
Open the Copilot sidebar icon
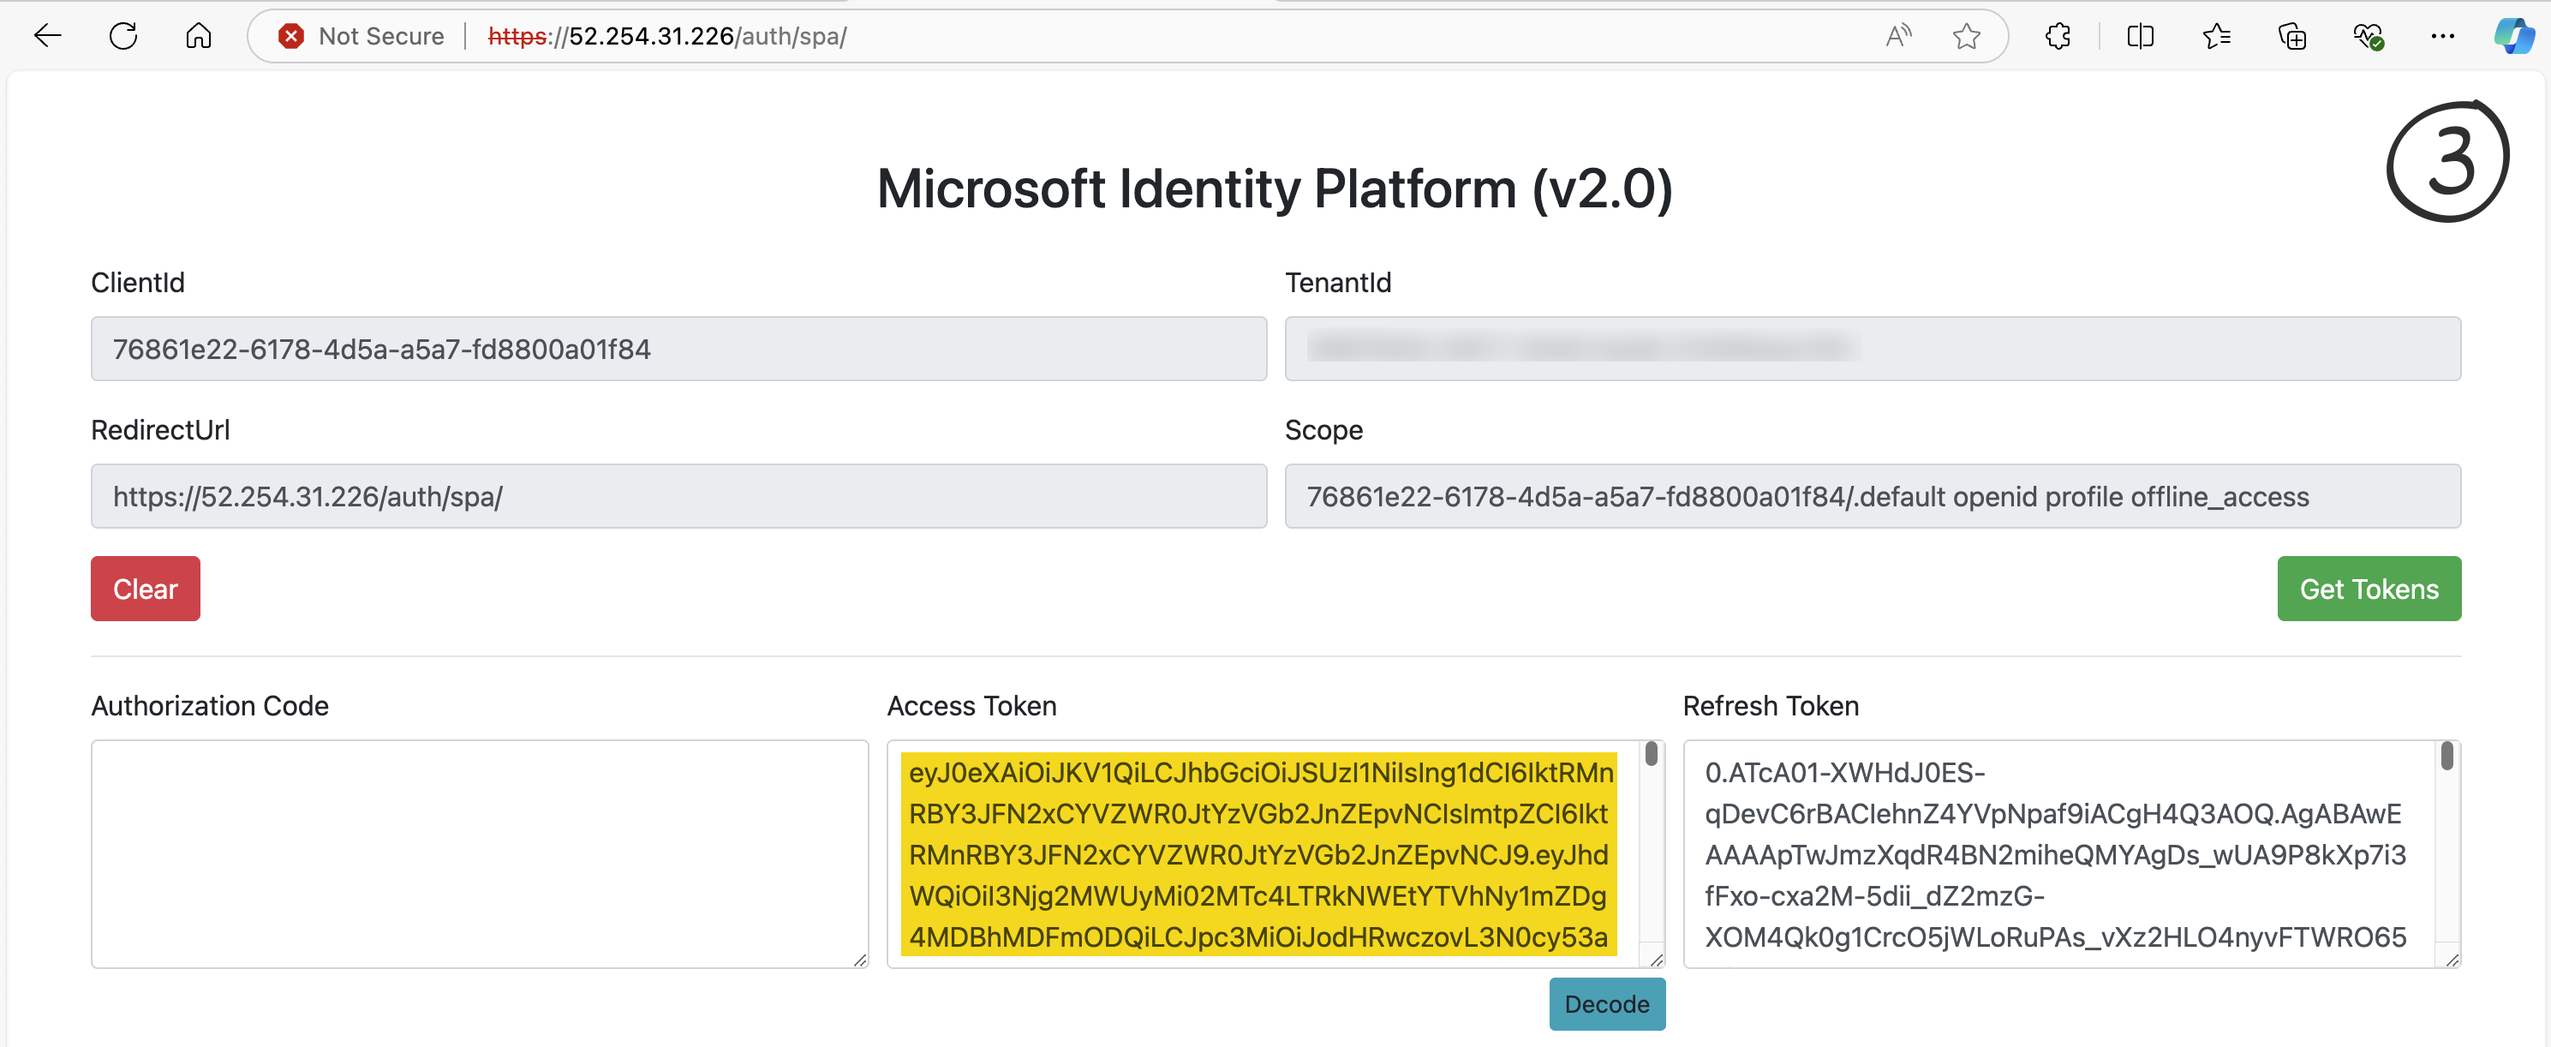[x=2513, y=37]
